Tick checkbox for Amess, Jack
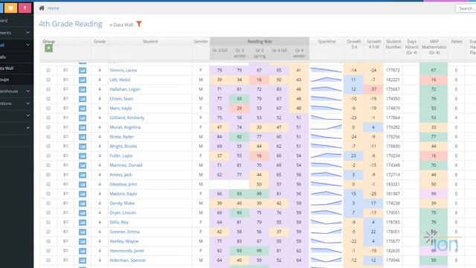The image size is (476, 268). 48,175
